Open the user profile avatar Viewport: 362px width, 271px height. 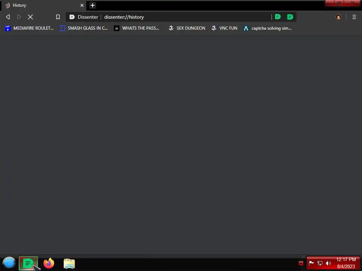point(338,17)
